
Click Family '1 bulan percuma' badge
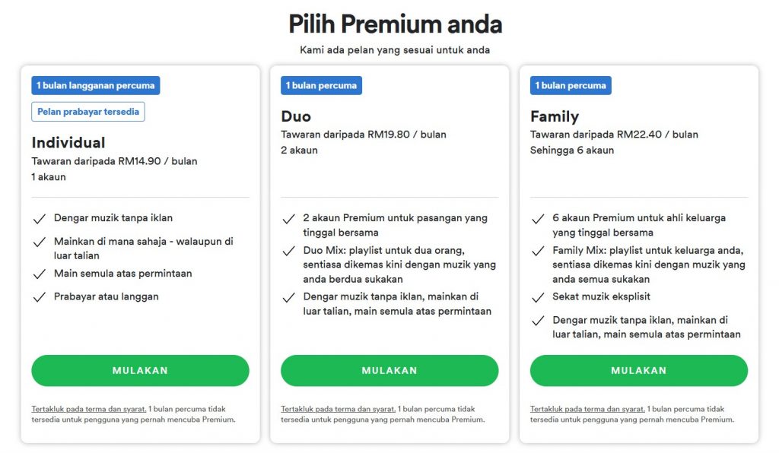[571, 85]
